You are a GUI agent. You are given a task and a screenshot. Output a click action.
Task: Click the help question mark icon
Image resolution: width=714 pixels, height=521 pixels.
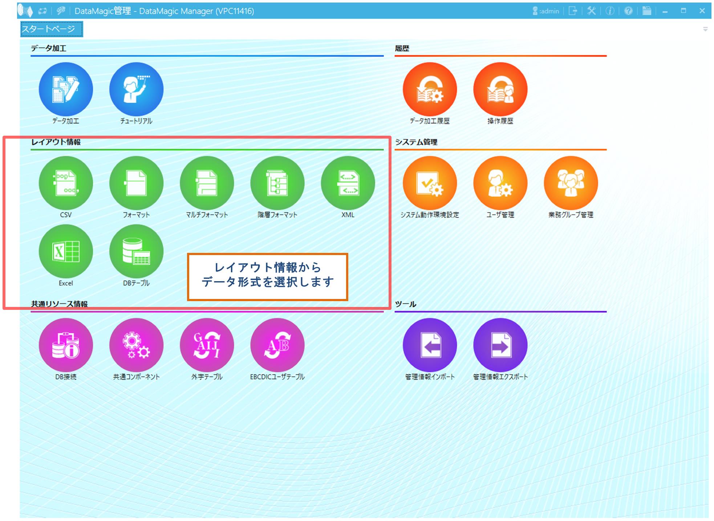pos(628,11)
